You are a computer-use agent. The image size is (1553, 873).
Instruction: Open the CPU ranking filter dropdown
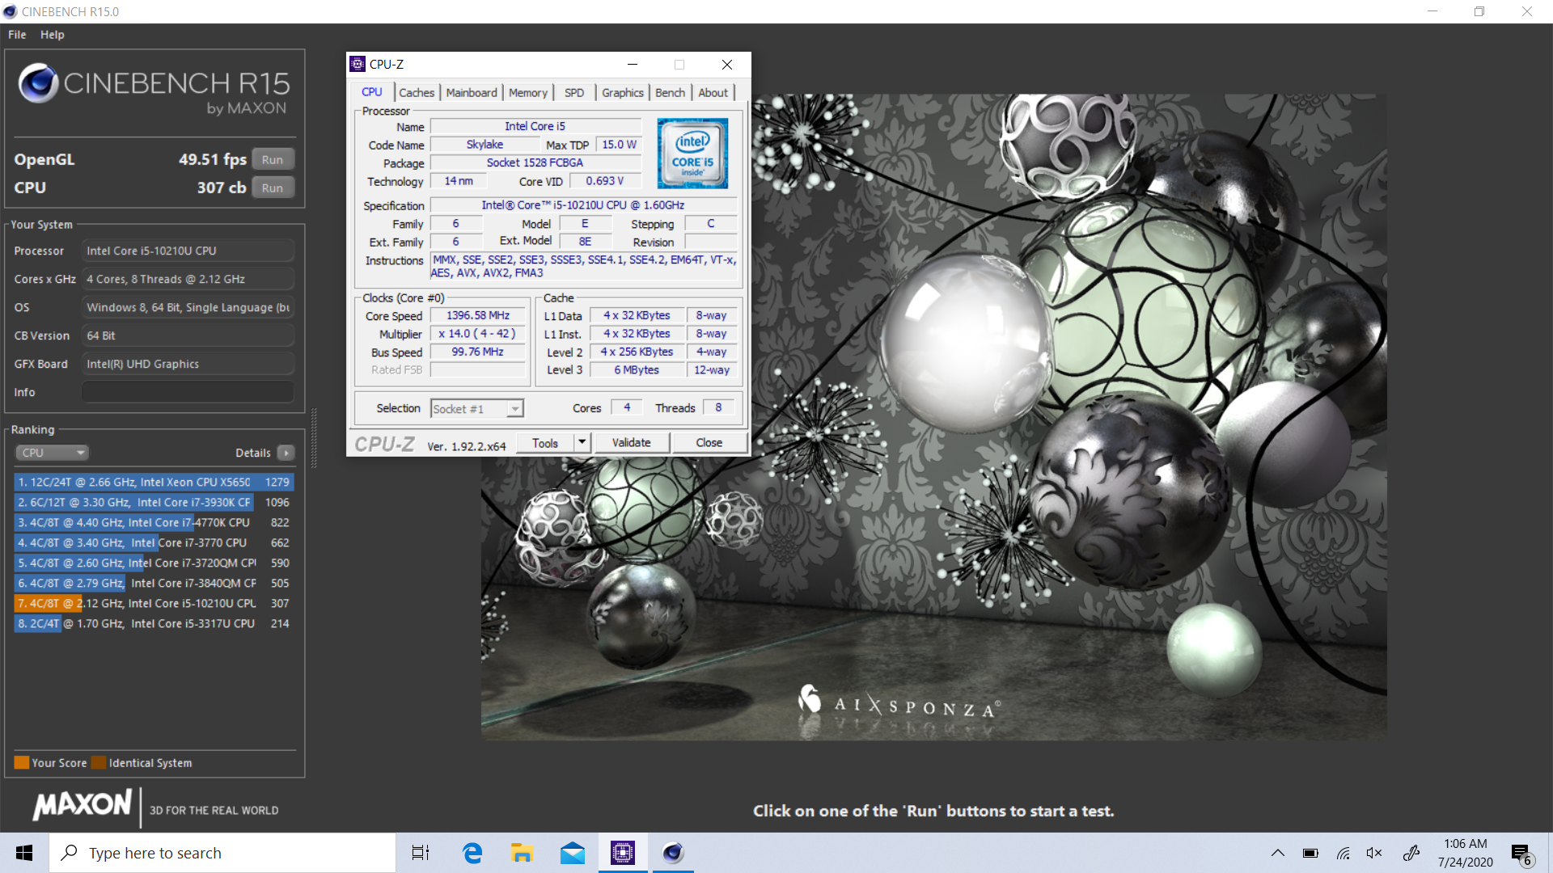[52, 453]
